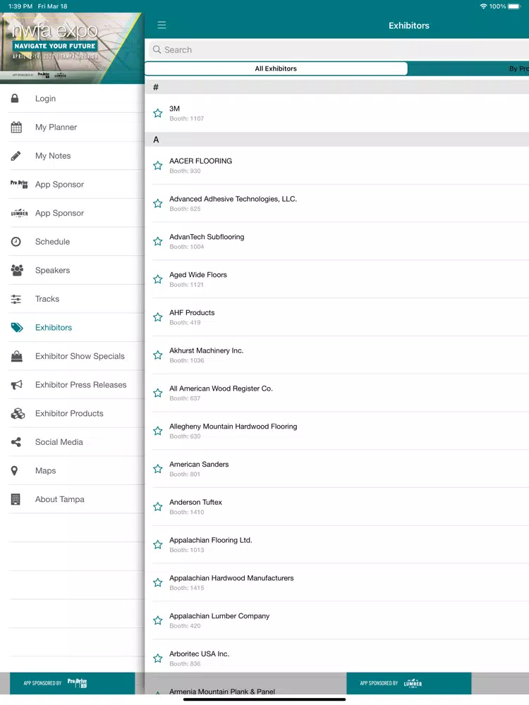Viewport: 529px width, 705px height.
Task: Toggle star for Anderson Tuftex
Action: pyautogui.click(x=157, y=507)
